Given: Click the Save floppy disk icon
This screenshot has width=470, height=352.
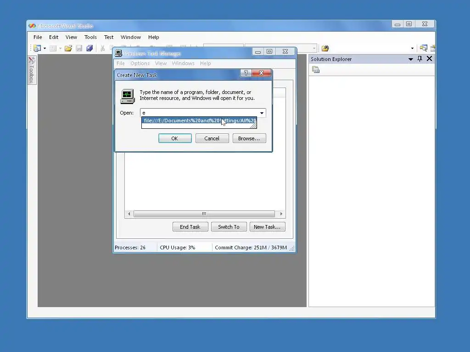Looking at the screenshot, I should click(x=79, y=48).
